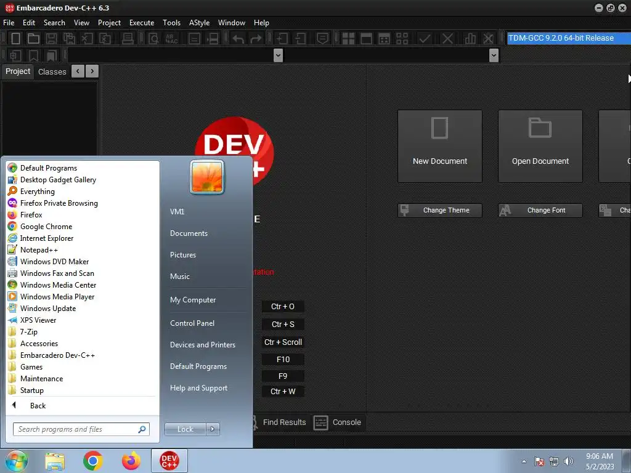Viewport: 631px width, 473px height.
Task: Open Control Panel from Start menu
Action: pyautogui.click(x=192, y=323)
